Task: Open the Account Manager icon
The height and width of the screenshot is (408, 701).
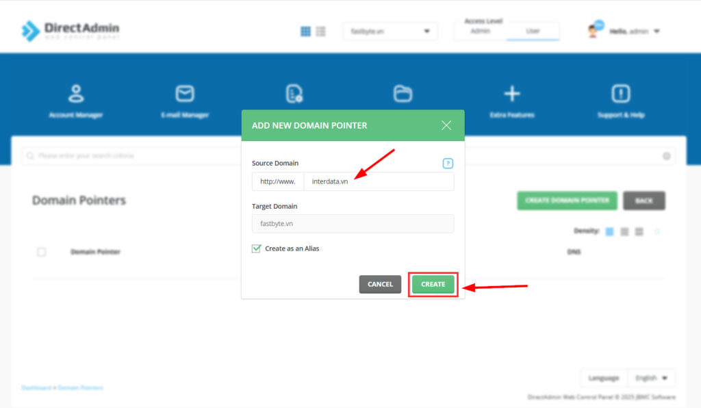Action: click(x=76, y=94)
